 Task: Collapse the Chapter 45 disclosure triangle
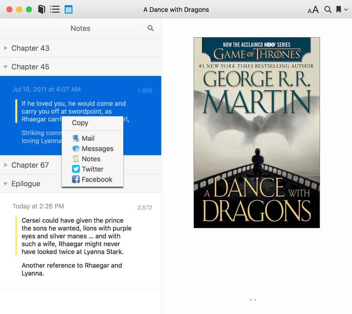click(x=6, y=67)
